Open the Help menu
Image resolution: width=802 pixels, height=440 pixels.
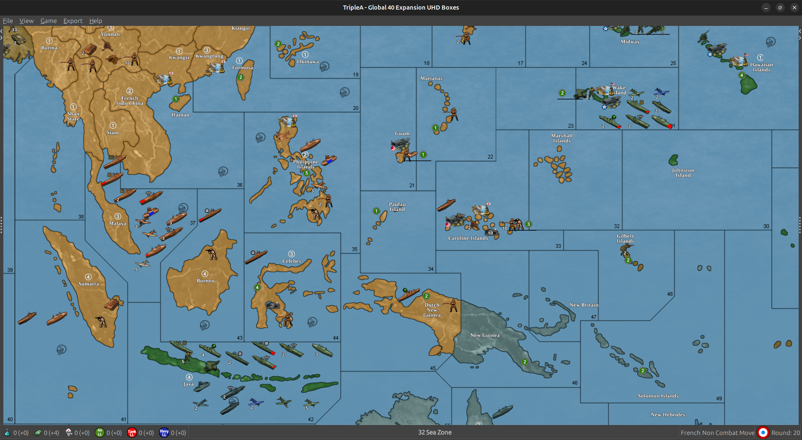click(x=96, y=21)
